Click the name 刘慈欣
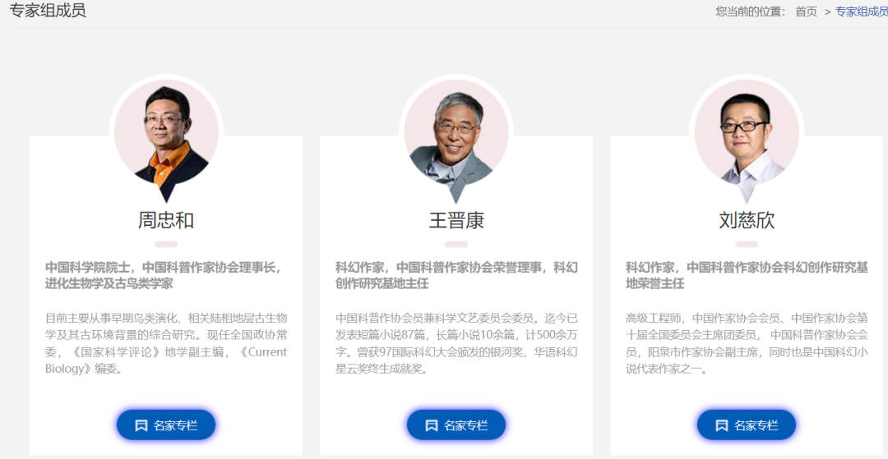 pos(747,220)
